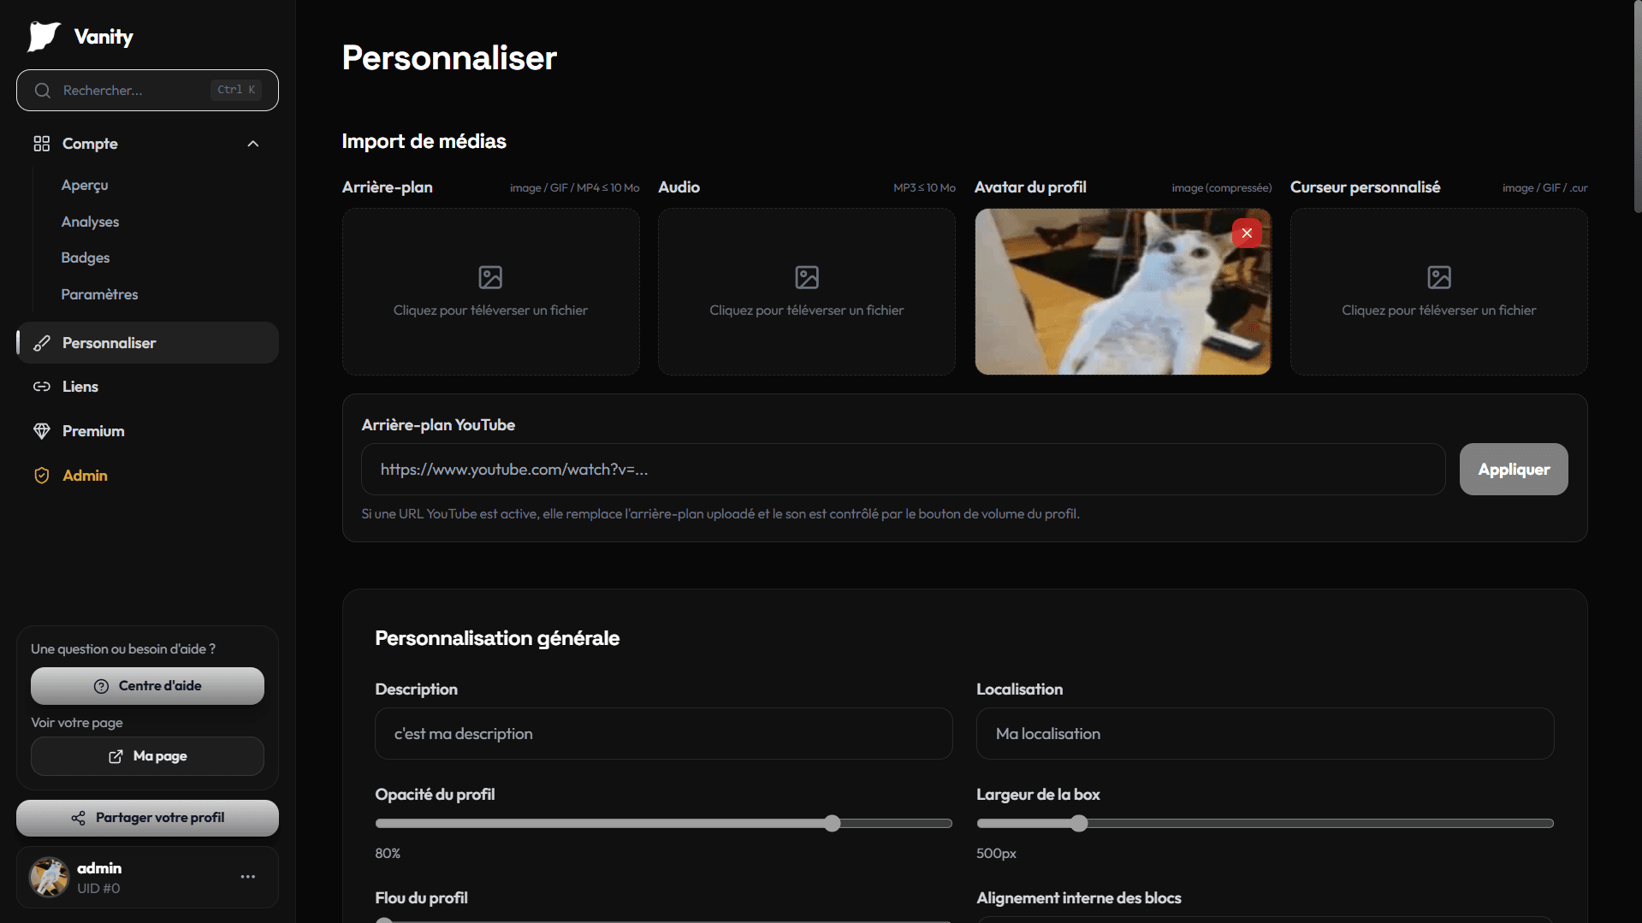Edit the Description text field

point(664,734)
